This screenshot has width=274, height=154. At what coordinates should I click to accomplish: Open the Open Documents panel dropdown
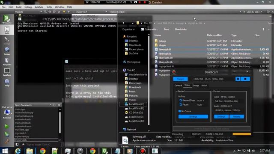click(51, 105)
